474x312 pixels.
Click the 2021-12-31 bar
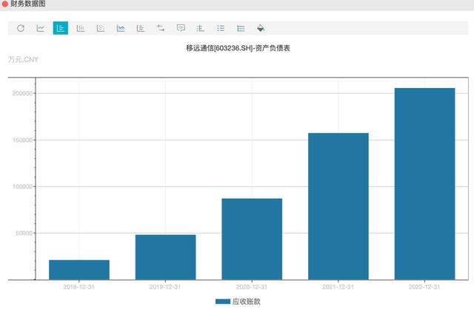pyautogui.click(x=338, y=206)
